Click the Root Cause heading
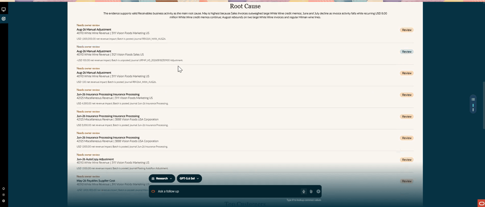Screen dimensions: 485x207 coord(245,6)
